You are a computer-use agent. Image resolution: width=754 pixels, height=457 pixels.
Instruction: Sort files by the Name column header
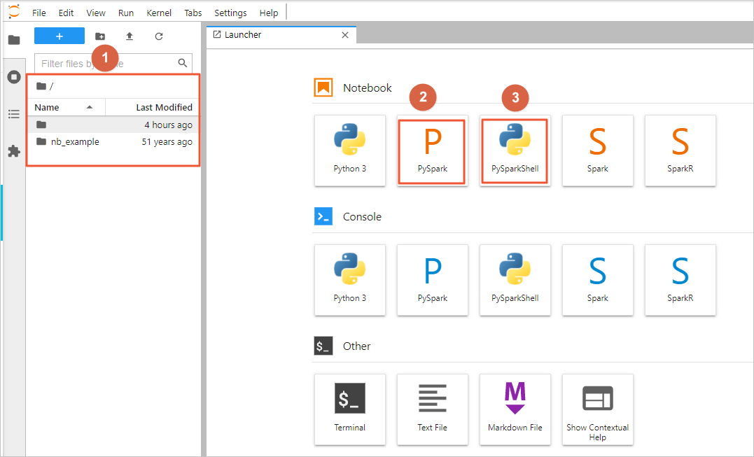tap(67, 107)
